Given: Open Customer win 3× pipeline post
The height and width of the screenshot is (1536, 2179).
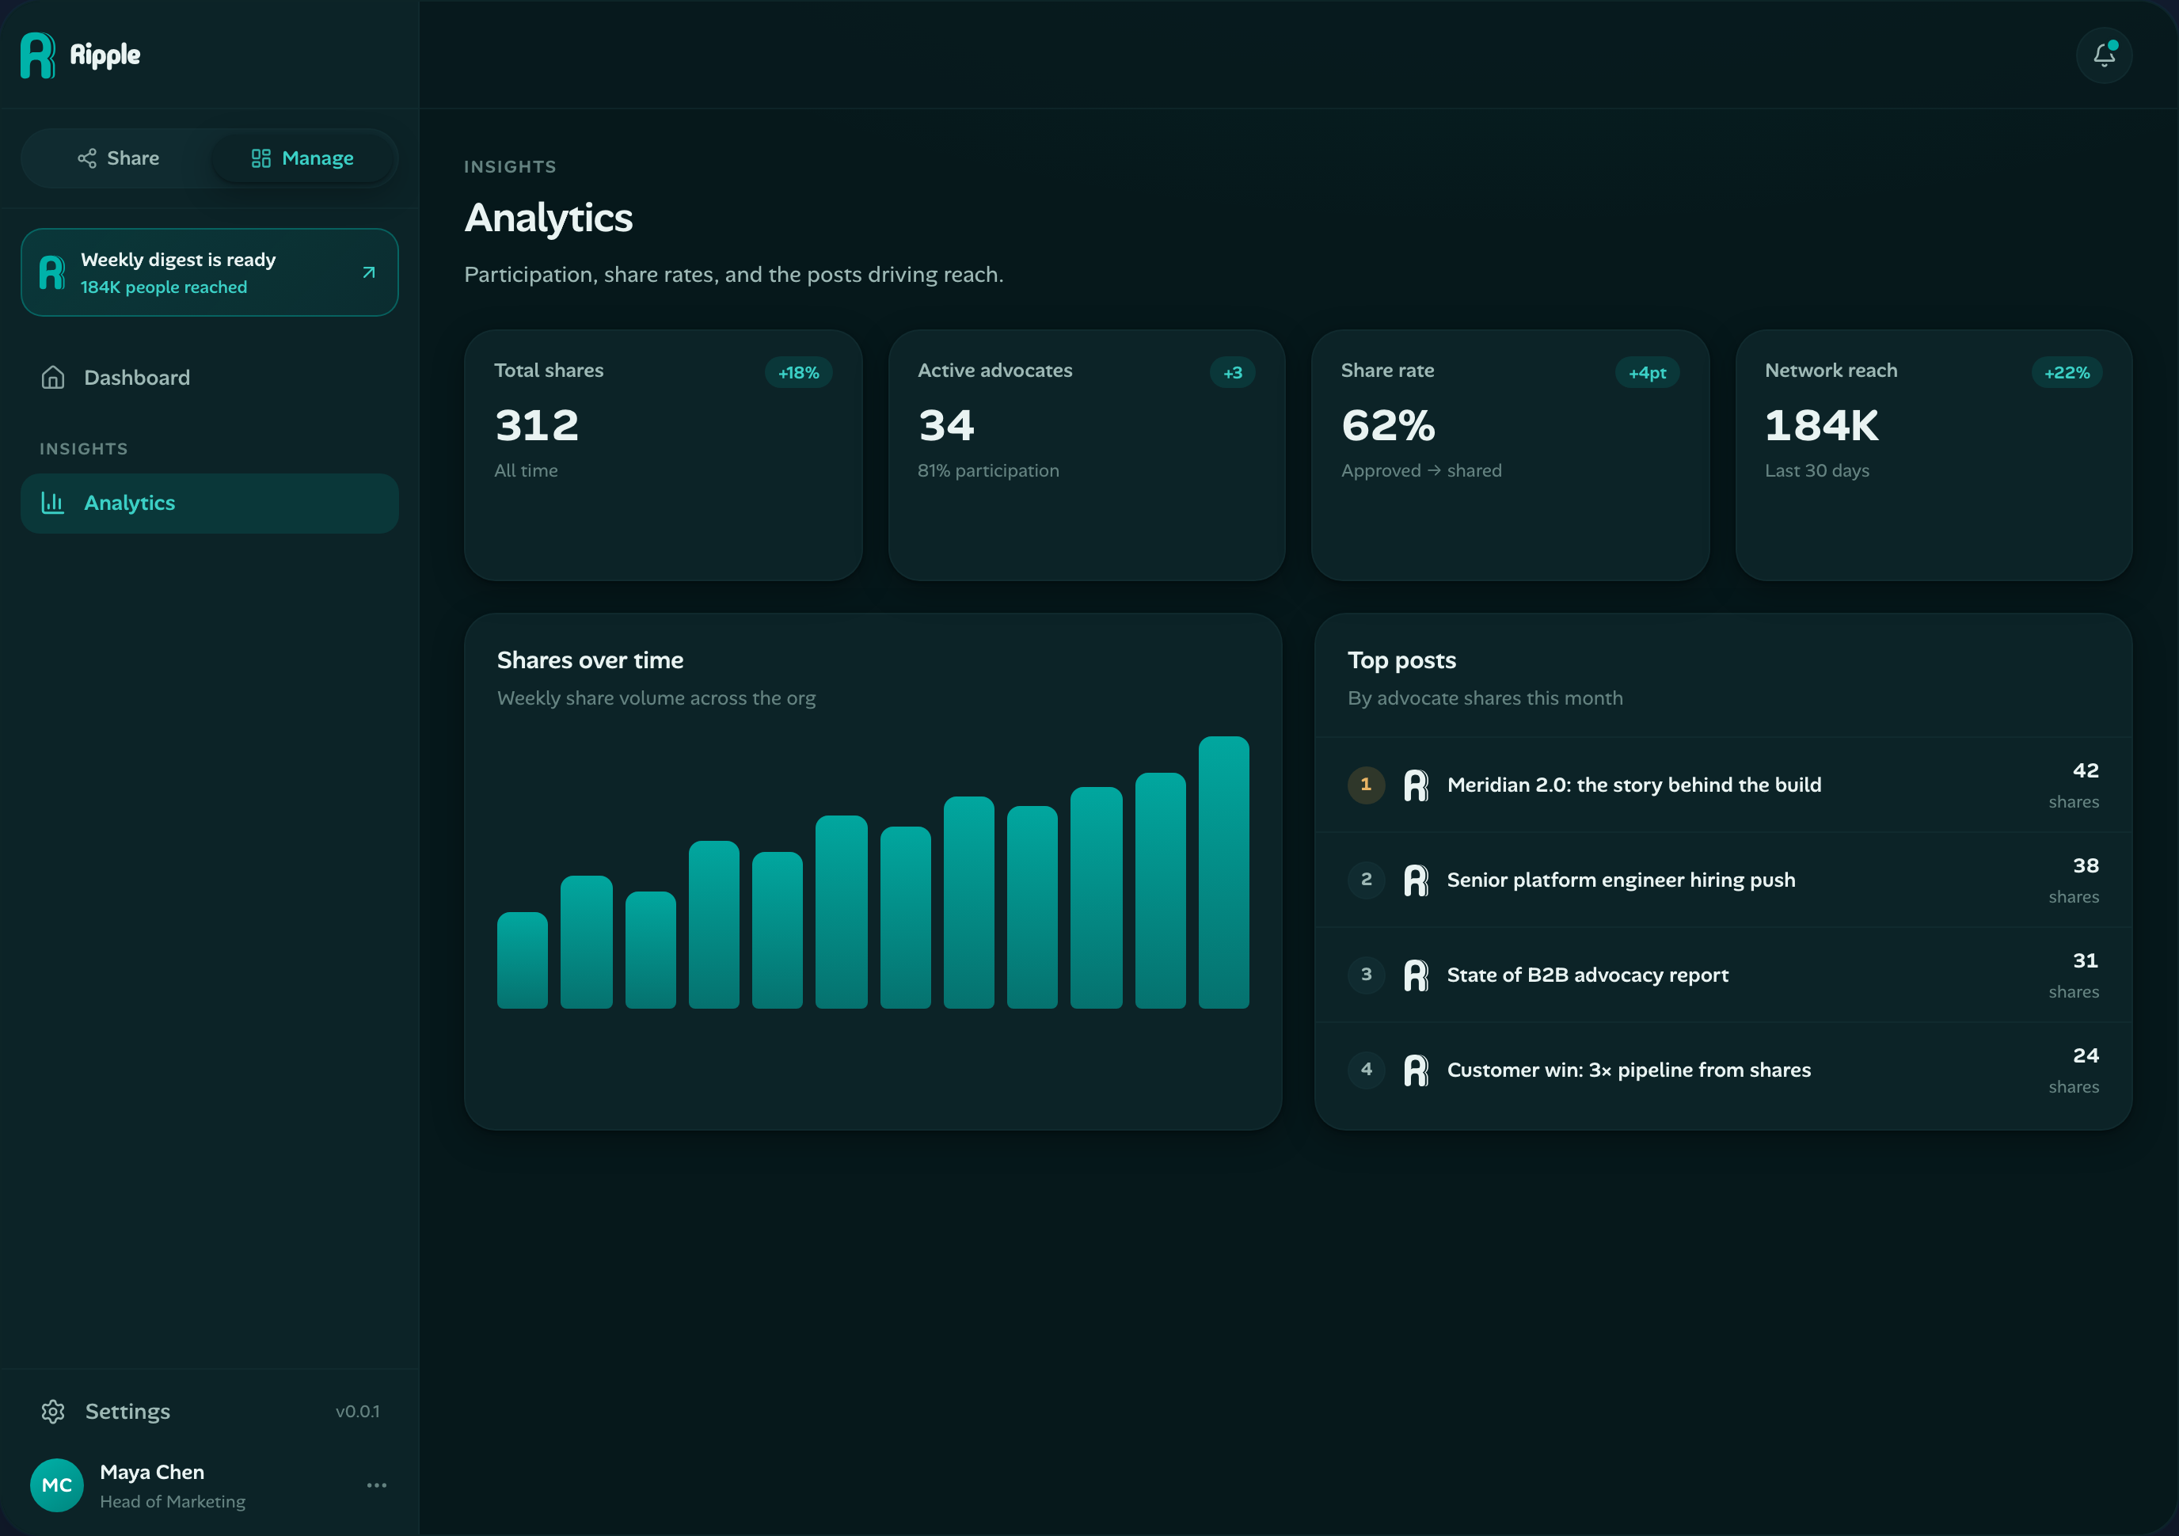Looking at the screenshot, I should click(x=1724, y=1070).
